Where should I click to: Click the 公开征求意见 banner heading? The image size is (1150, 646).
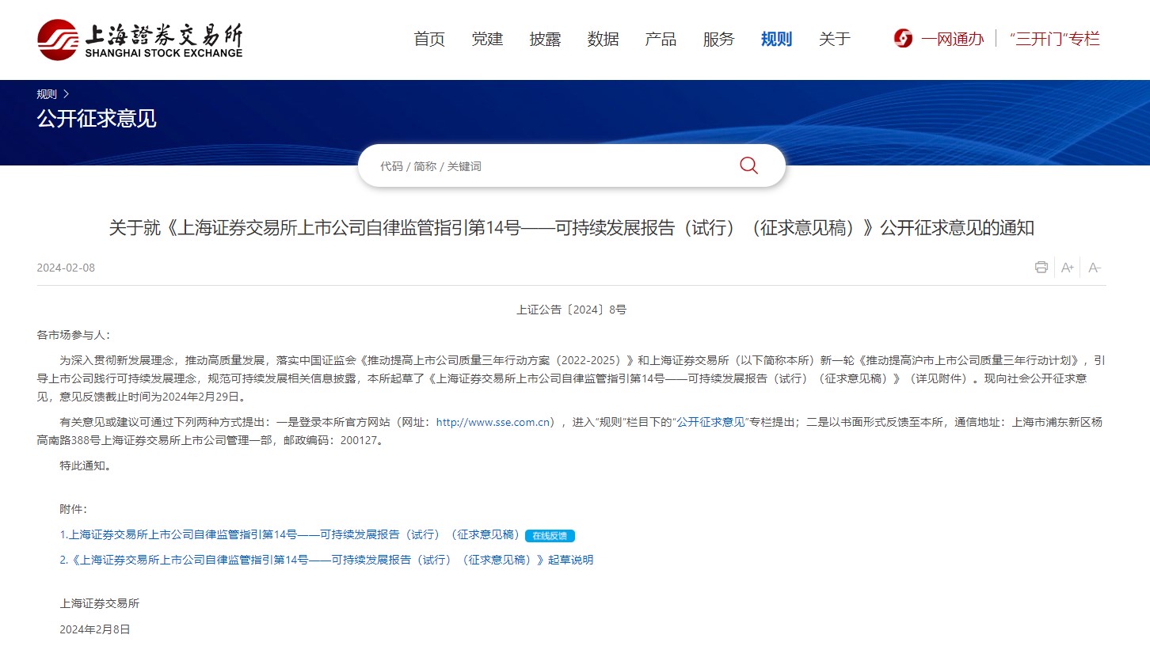pos(97,119)
